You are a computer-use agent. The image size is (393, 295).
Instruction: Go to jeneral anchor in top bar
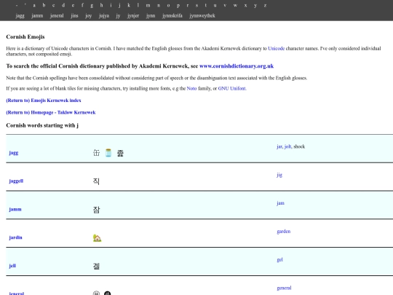[x=57, y=16]
